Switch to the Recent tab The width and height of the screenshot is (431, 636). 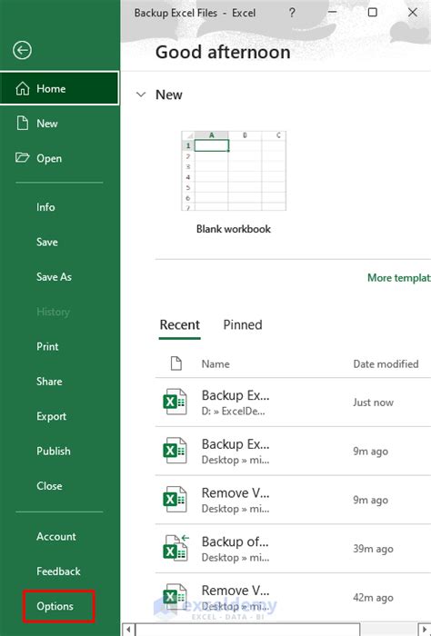[180, 325]
